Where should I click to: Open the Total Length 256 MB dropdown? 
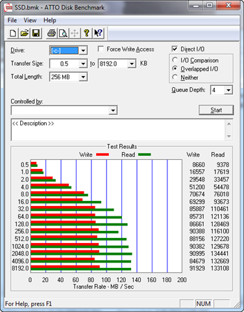[x=83, y=77]
